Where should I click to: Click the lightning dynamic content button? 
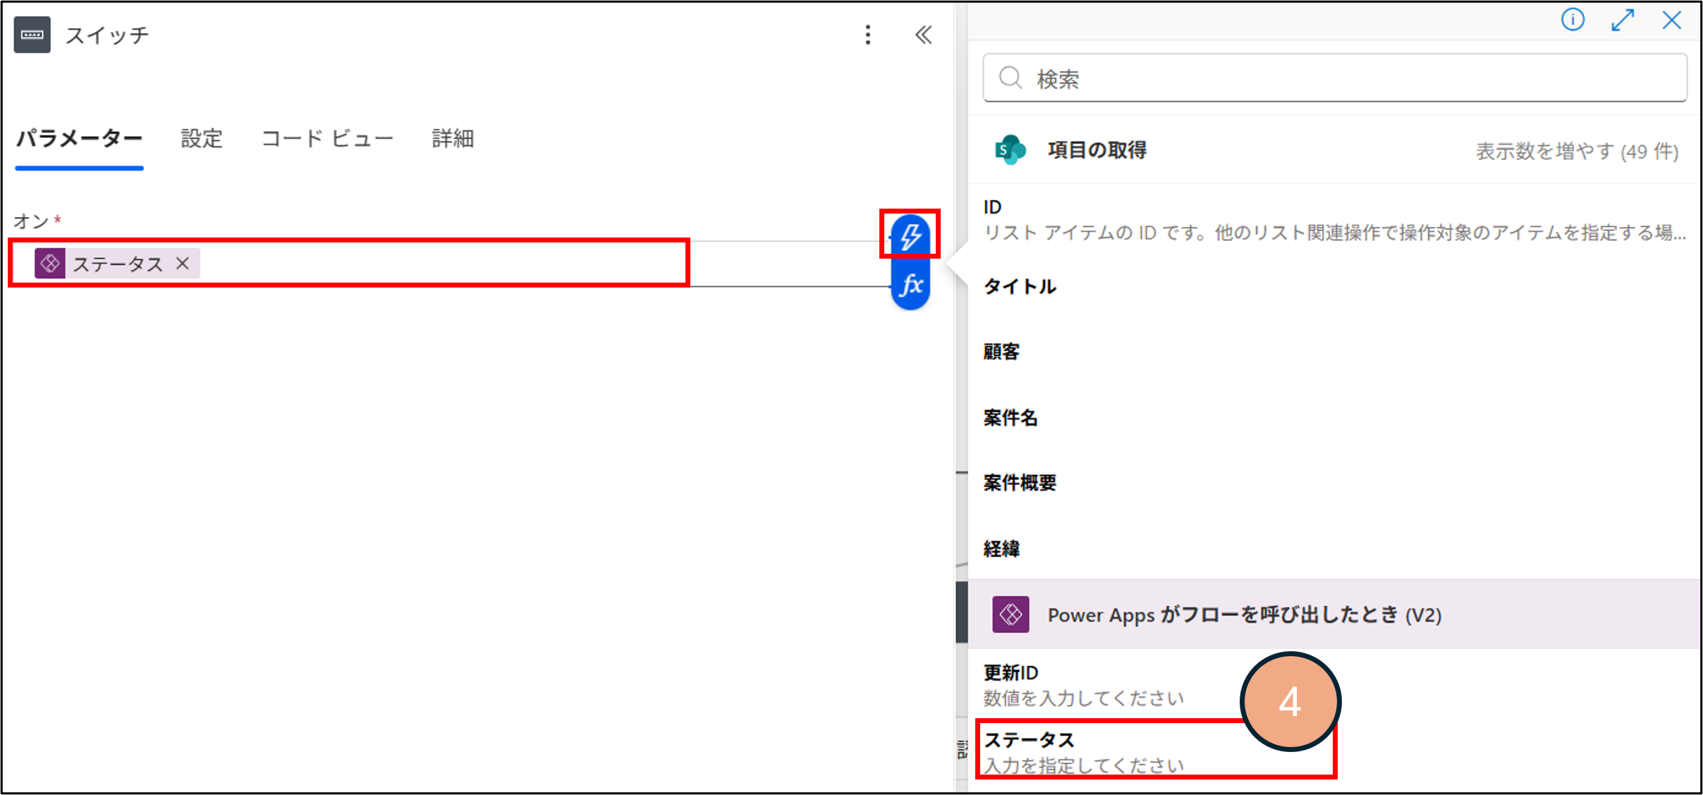tap(910, 235)
